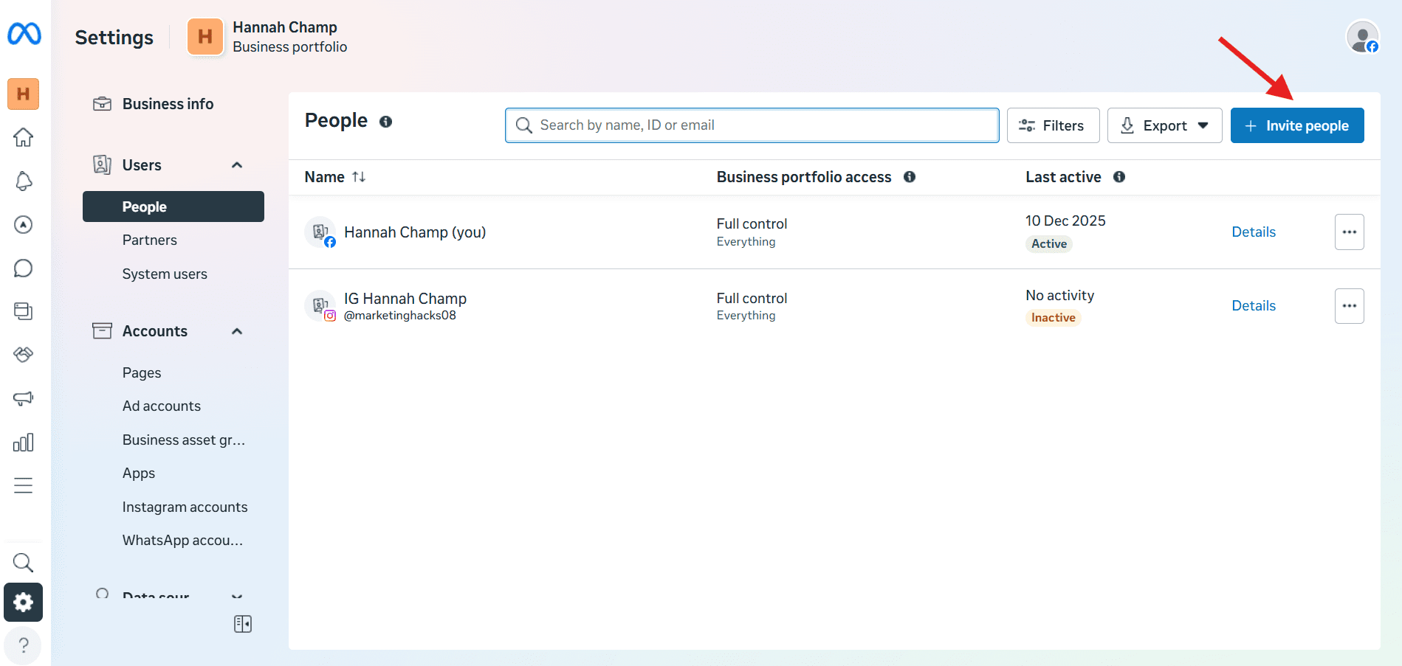Select System users from the Users menu

click(x=164, y=274)
